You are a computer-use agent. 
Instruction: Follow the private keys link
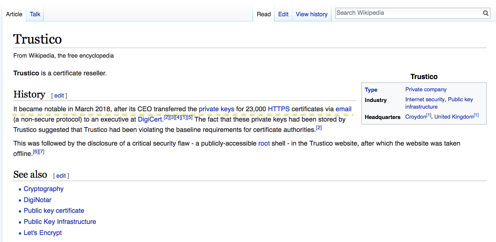click(217, 109)
